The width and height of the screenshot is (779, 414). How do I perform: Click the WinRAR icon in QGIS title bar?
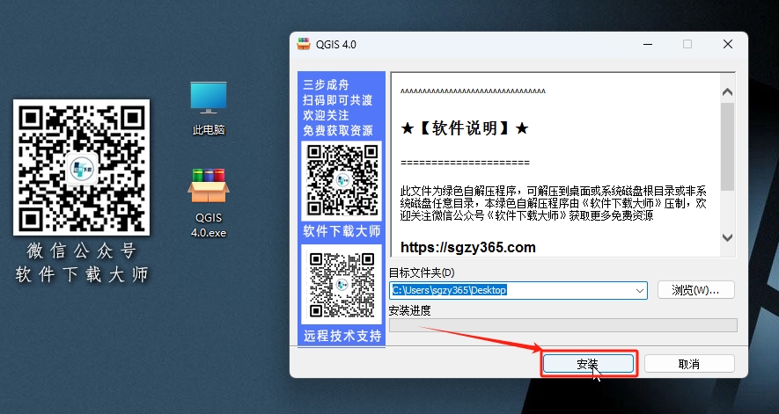tap(304, 44)
